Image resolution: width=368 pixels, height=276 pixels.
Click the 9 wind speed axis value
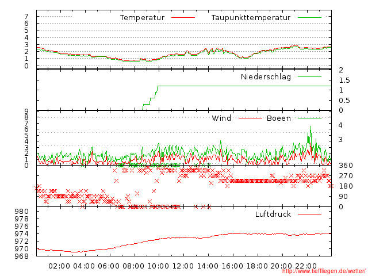click(x=26, y=112)
